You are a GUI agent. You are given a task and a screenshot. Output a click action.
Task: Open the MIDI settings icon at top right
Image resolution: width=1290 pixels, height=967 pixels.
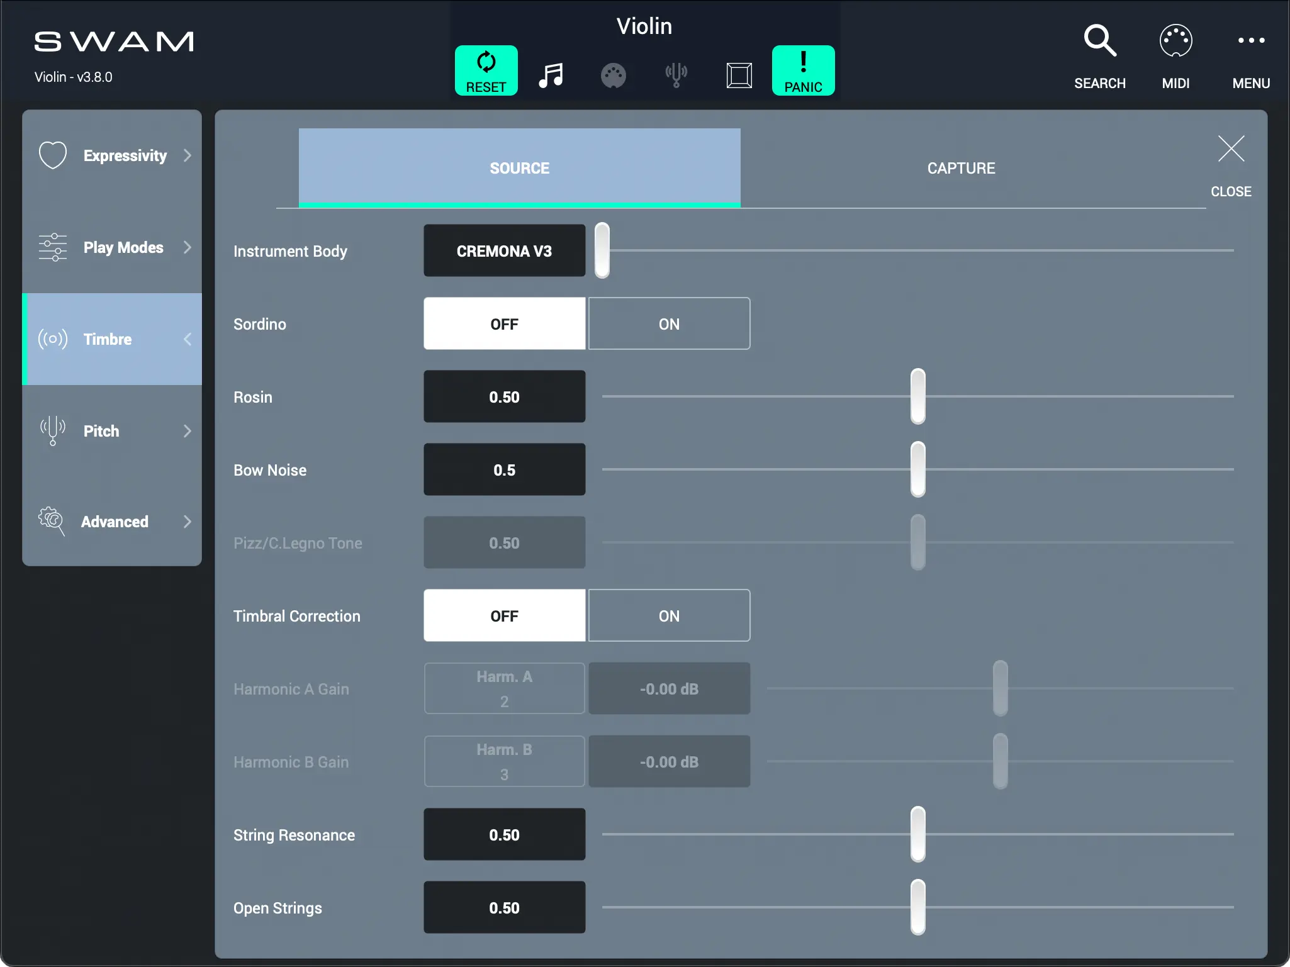click(x=1175, y=42)
